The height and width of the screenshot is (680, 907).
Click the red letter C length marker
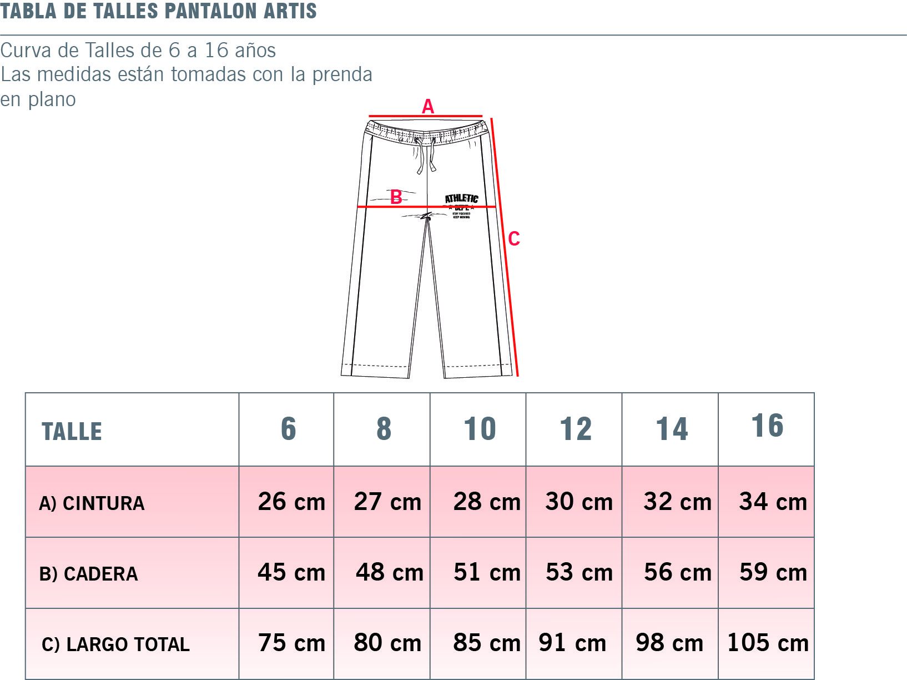click(514, 239)
